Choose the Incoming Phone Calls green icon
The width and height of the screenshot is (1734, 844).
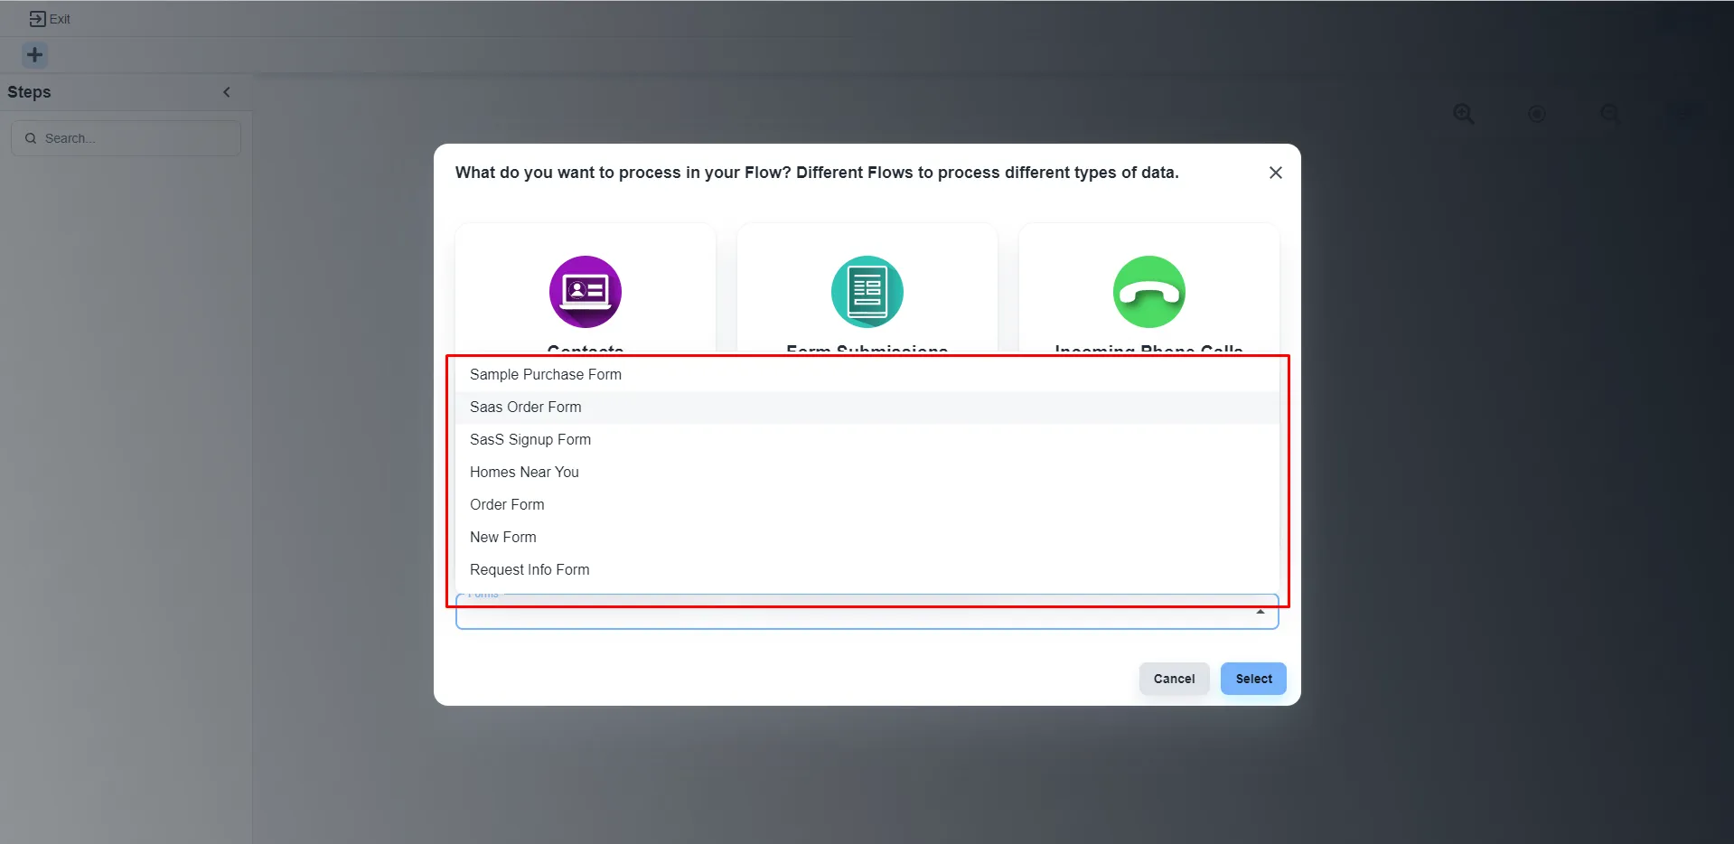pyautogui.click(x=1149, y=292)
